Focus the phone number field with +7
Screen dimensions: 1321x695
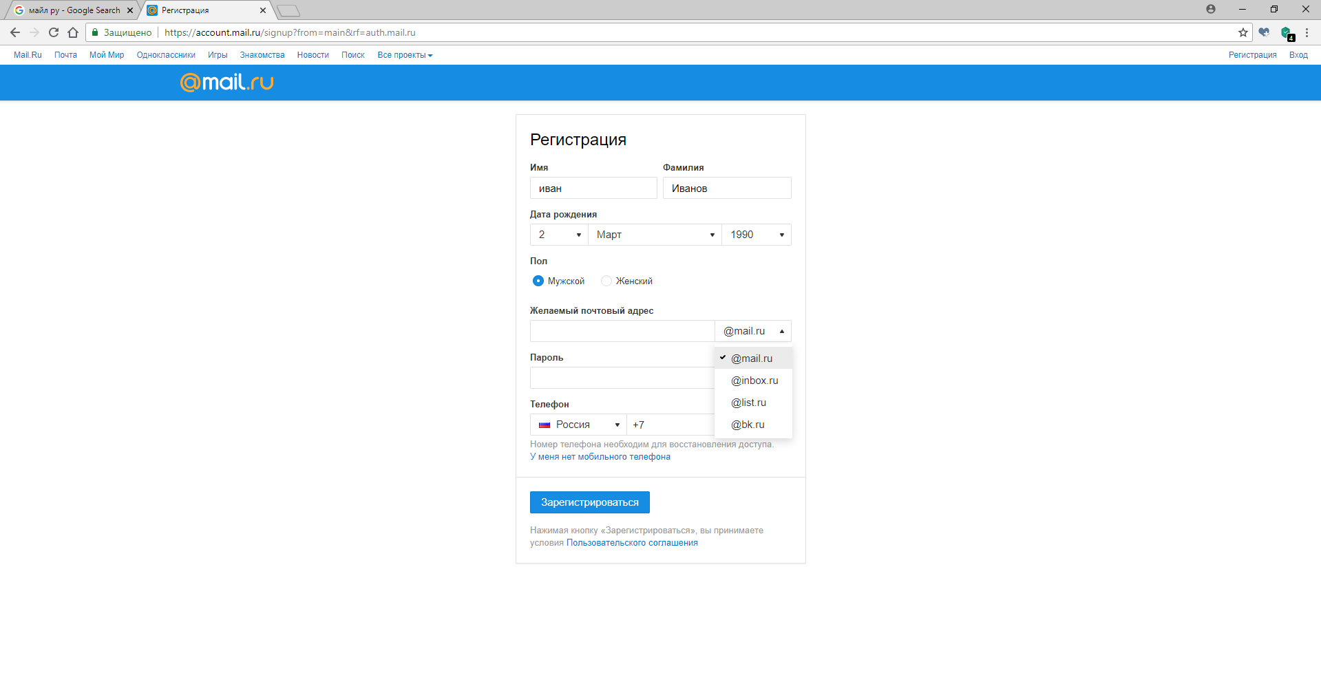pyautogui.click(x=670, y=425)
